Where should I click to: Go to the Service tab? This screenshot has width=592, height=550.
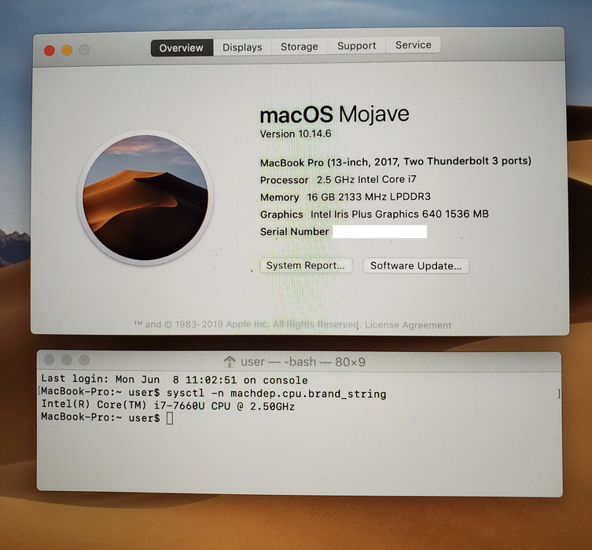413,45
